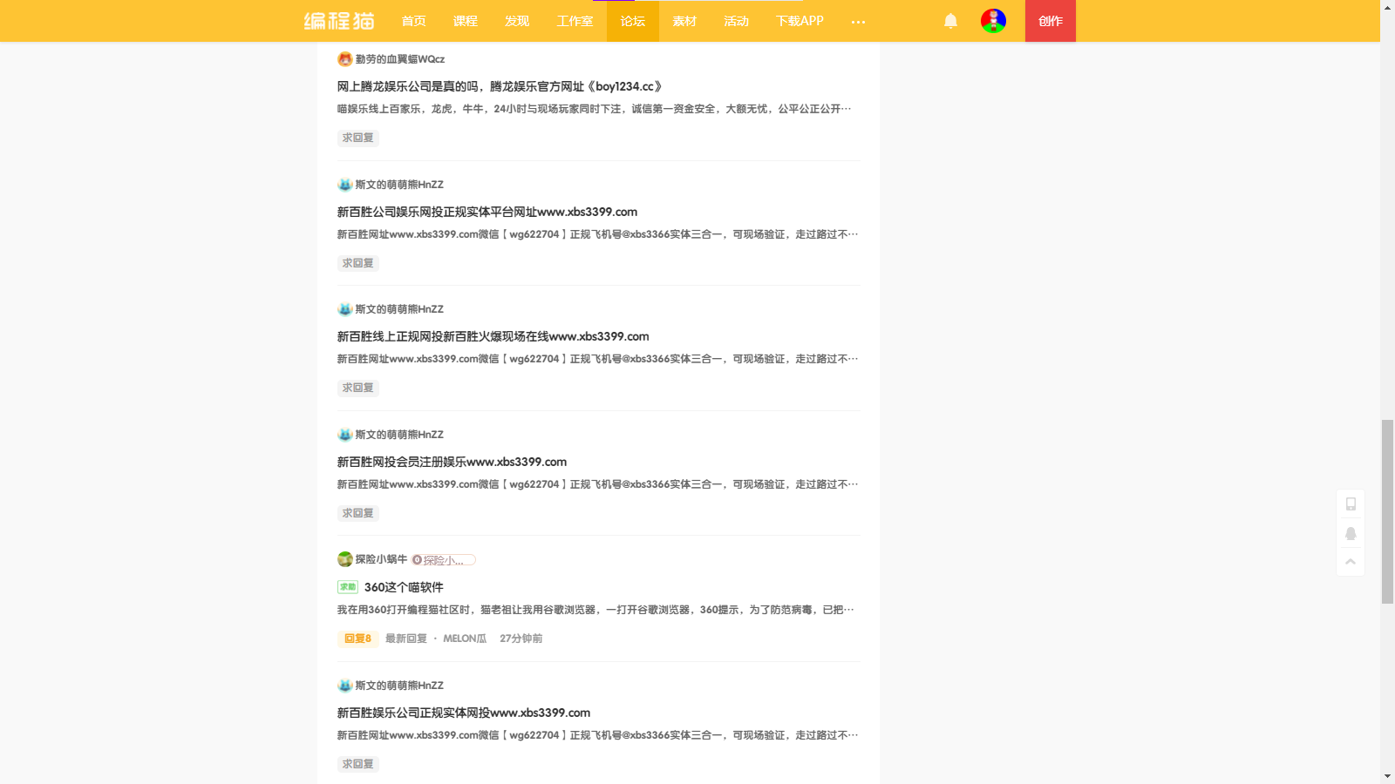
Task: Click the vertical scrollbar thumb
Action: pyautogui.click(x=1387, y=511)
